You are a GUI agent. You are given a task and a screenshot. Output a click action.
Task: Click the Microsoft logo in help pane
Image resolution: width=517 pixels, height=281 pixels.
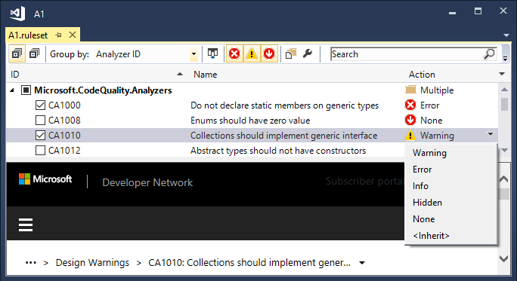45,179
